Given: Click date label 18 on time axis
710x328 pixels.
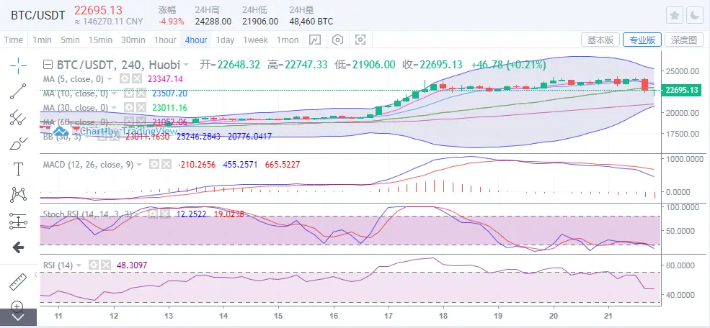Looking at the screenshot, I should coord(443,316).
